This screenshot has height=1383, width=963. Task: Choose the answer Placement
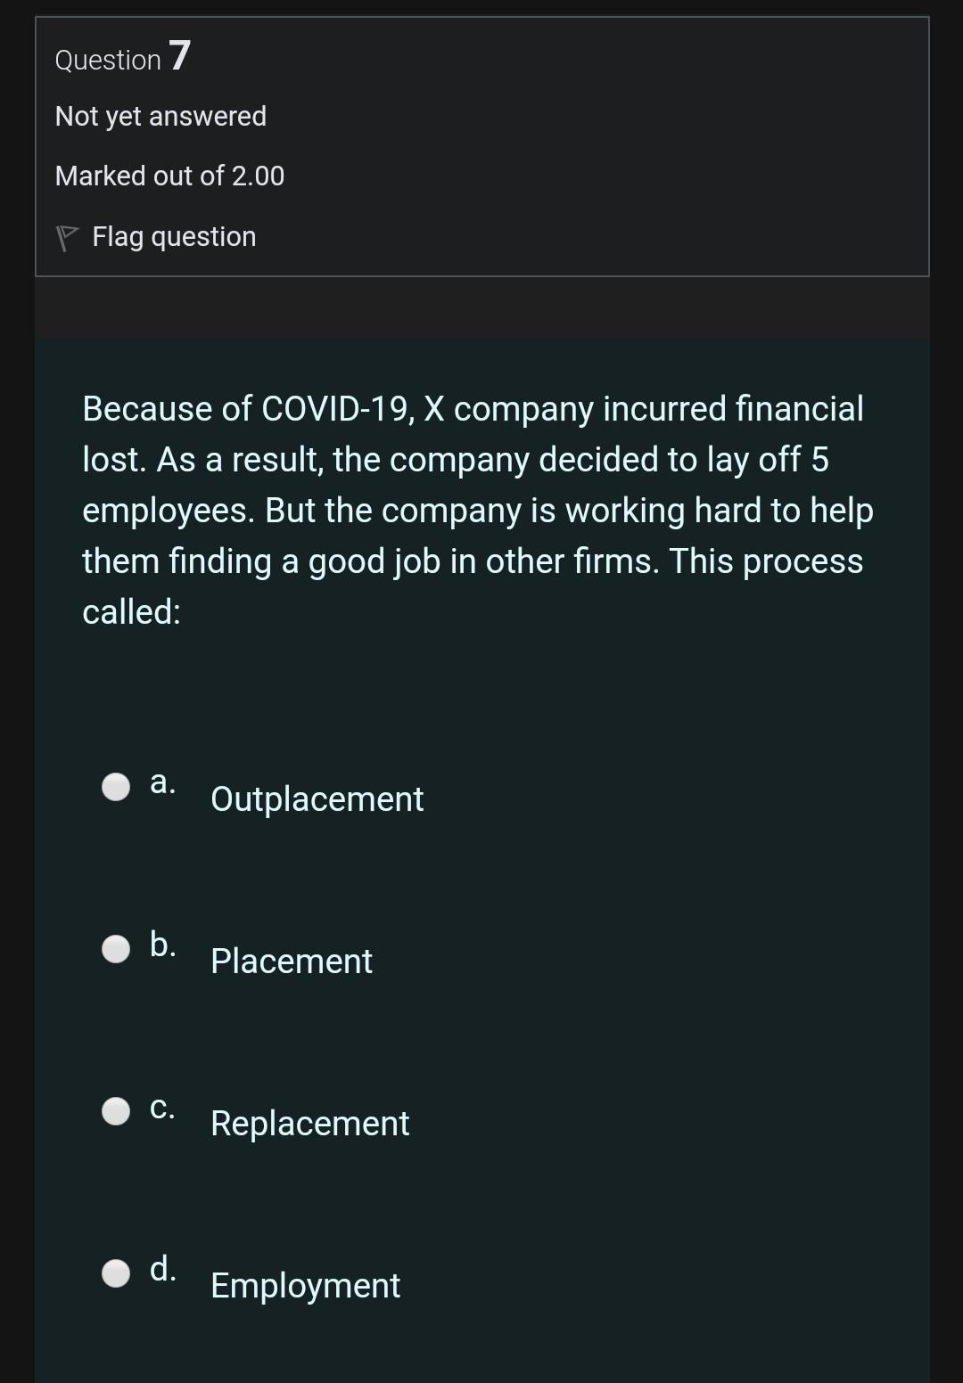(x=291, y=962)
